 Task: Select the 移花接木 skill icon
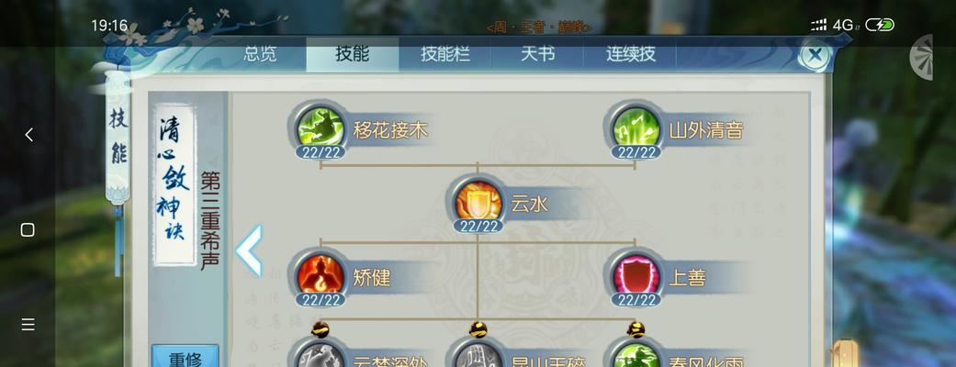click(321, 128)
